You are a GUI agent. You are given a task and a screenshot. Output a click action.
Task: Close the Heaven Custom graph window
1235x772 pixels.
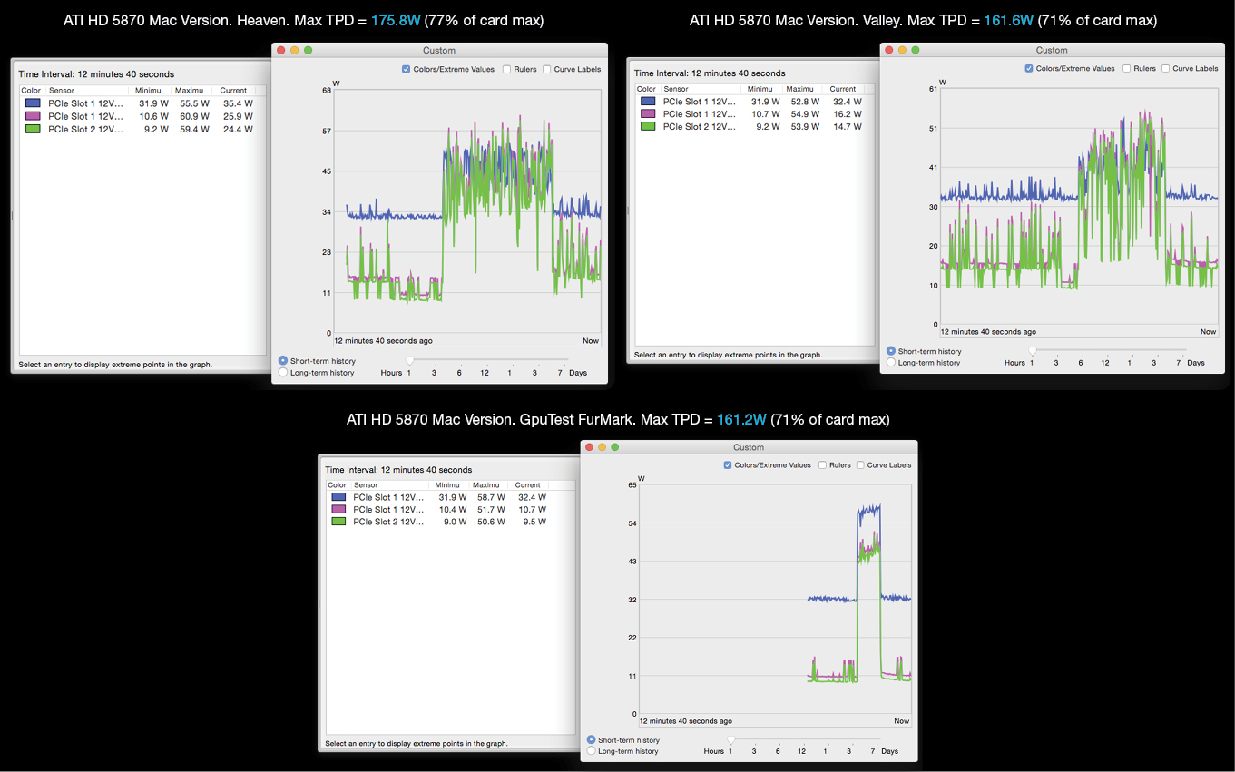(x=281, y=51)
